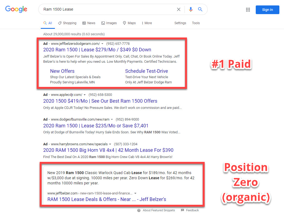The height and width of the screenshot is (214, 284).
Task: Switch to the News tab
Action: click(x=89, y=23)
